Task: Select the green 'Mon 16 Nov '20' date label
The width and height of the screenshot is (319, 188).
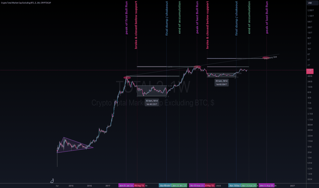Action: coord(179,186)
